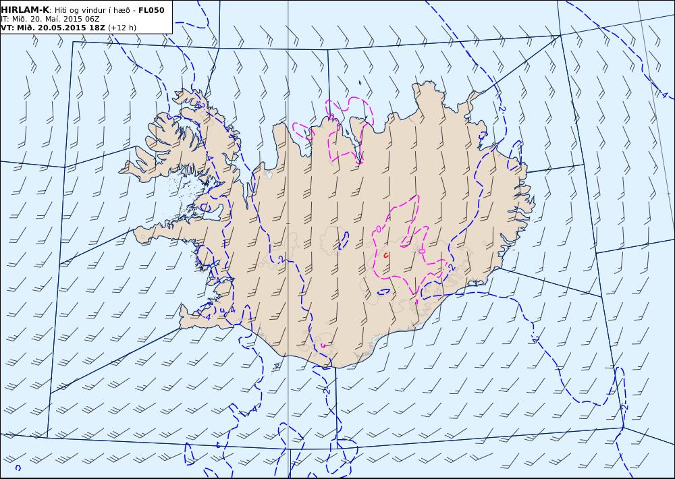
Task: Click the 'Hiti og vindur í hæð' caption
Action: 92,10
